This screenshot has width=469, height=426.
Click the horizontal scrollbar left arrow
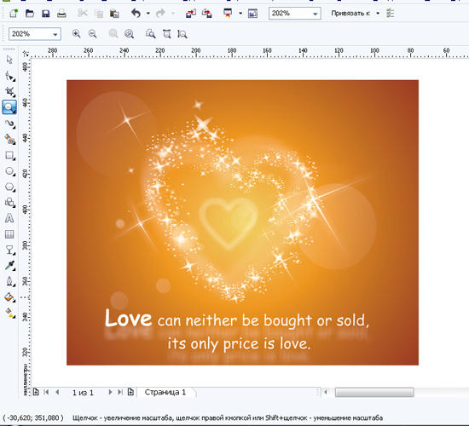pos(326,392)
